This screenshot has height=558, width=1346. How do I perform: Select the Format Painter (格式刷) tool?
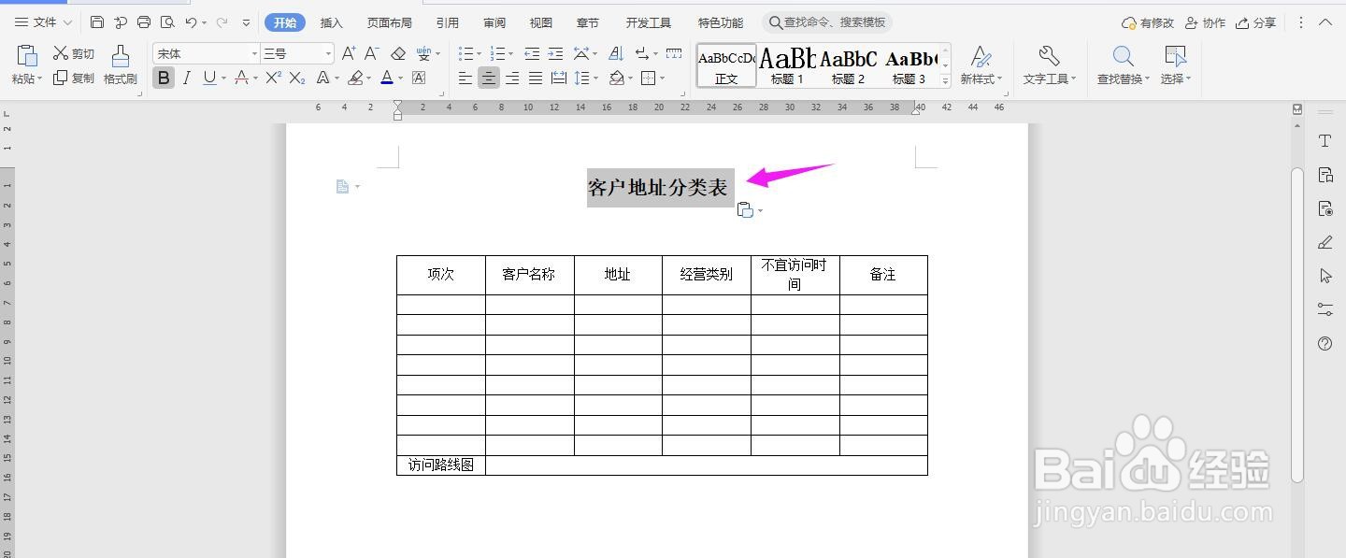[x=120, y=65]
